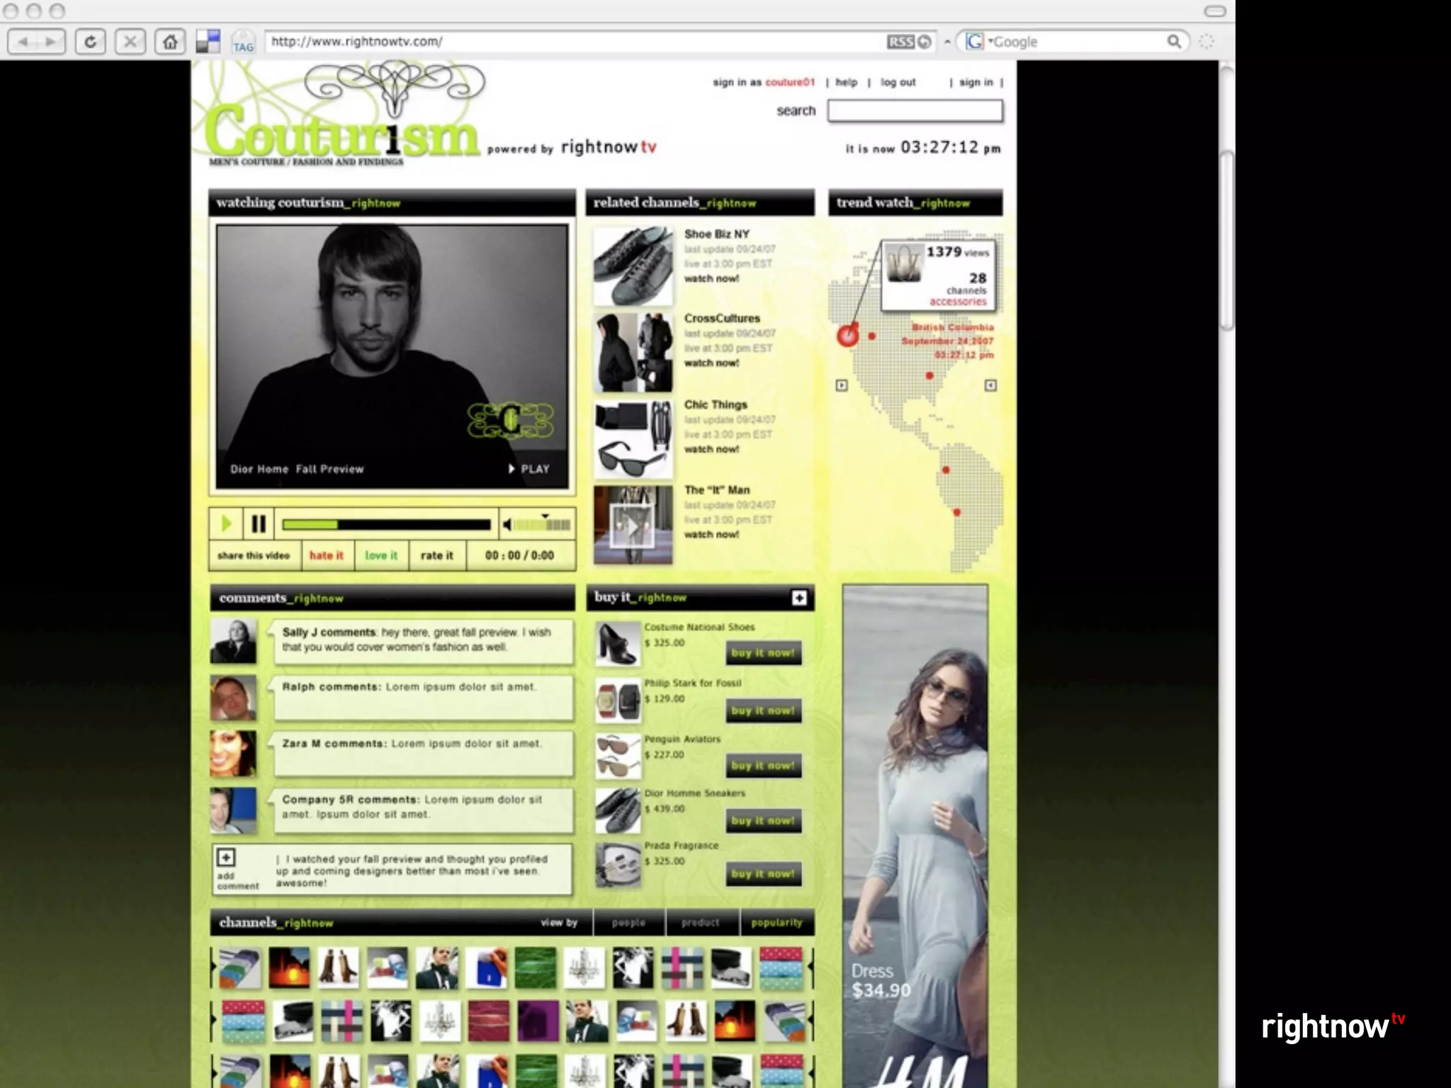This screenshot has width=1451, height=1088.
Task: Open the Google search engine dropdown
Action: coord(978,42)
